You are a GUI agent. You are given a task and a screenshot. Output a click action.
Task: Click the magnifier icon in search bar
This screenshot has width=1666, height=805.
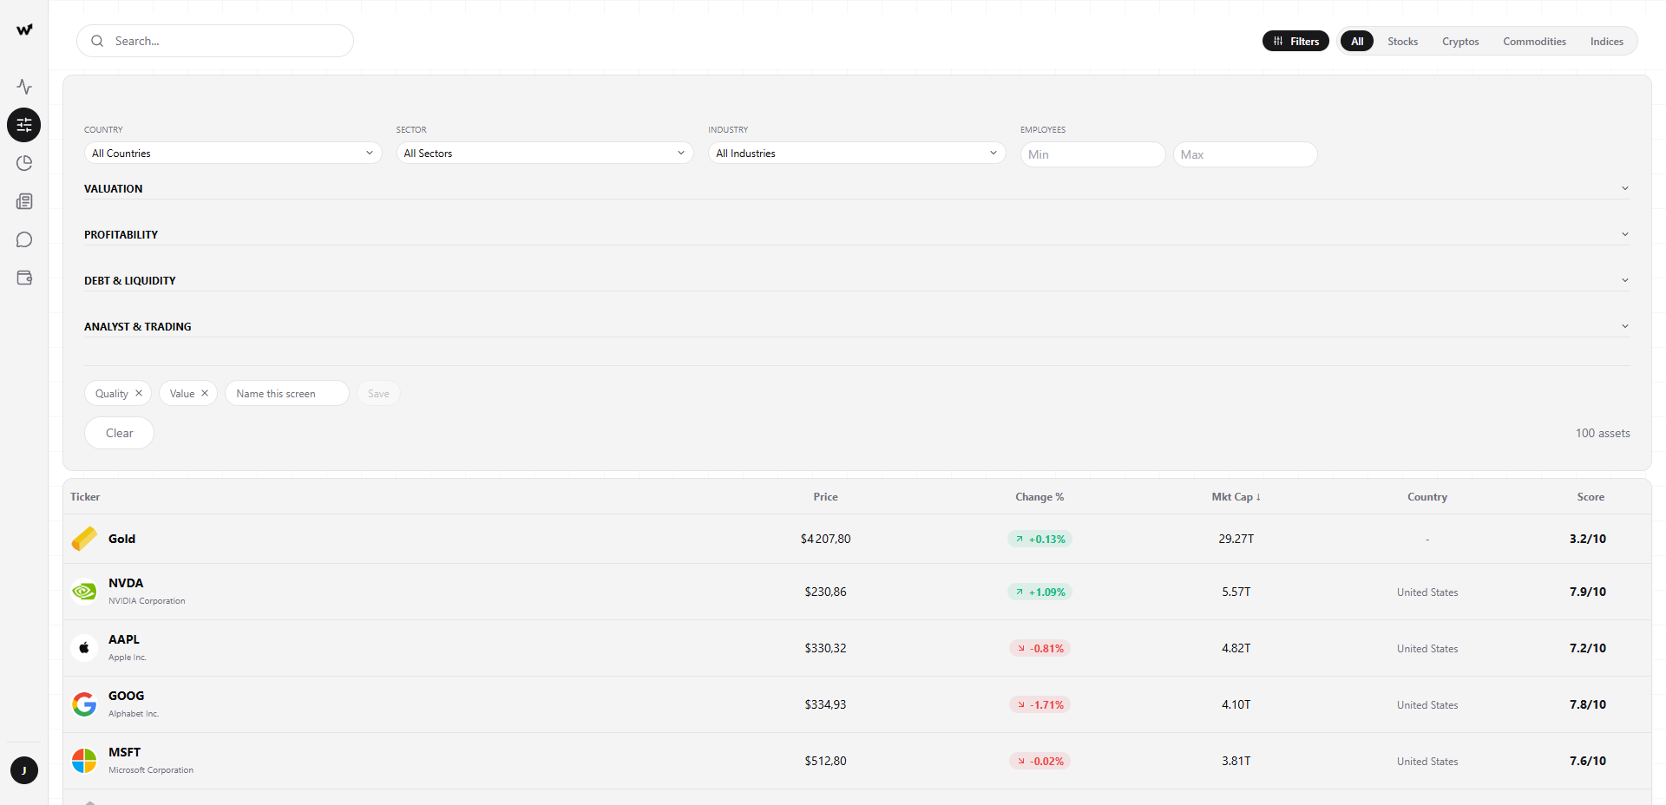click(97, 41)
